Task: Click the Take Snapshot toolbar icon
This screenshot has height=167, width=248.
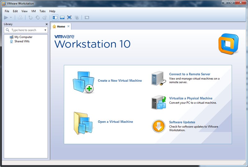Action: pyautogui.click(x=30, y=18)
